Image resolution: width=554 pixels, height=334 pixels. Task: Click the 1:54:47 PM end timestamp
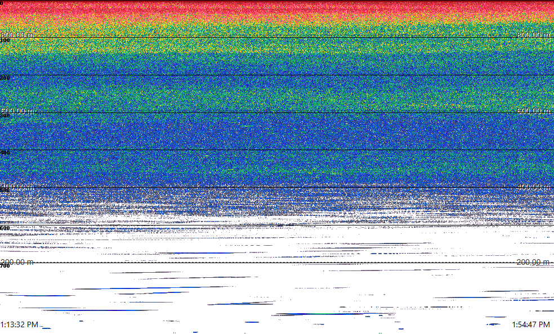coord(531,325)
